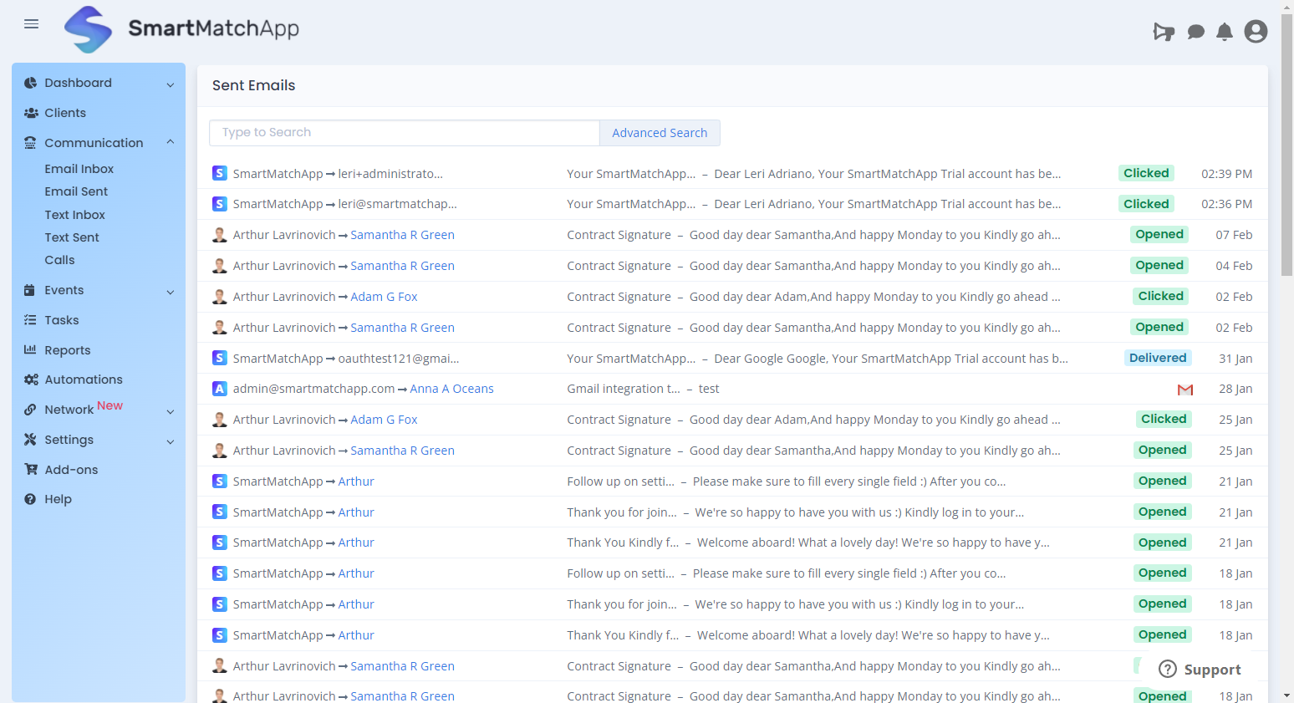Image resolution: width=1294 pixels, height=703 pixels.
Task: Click into the Type to Search field
Action: [x=405, y=132]
